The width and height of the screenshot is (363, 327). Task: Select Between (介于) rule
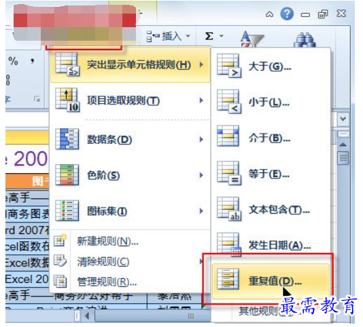[x=271, y=138]
